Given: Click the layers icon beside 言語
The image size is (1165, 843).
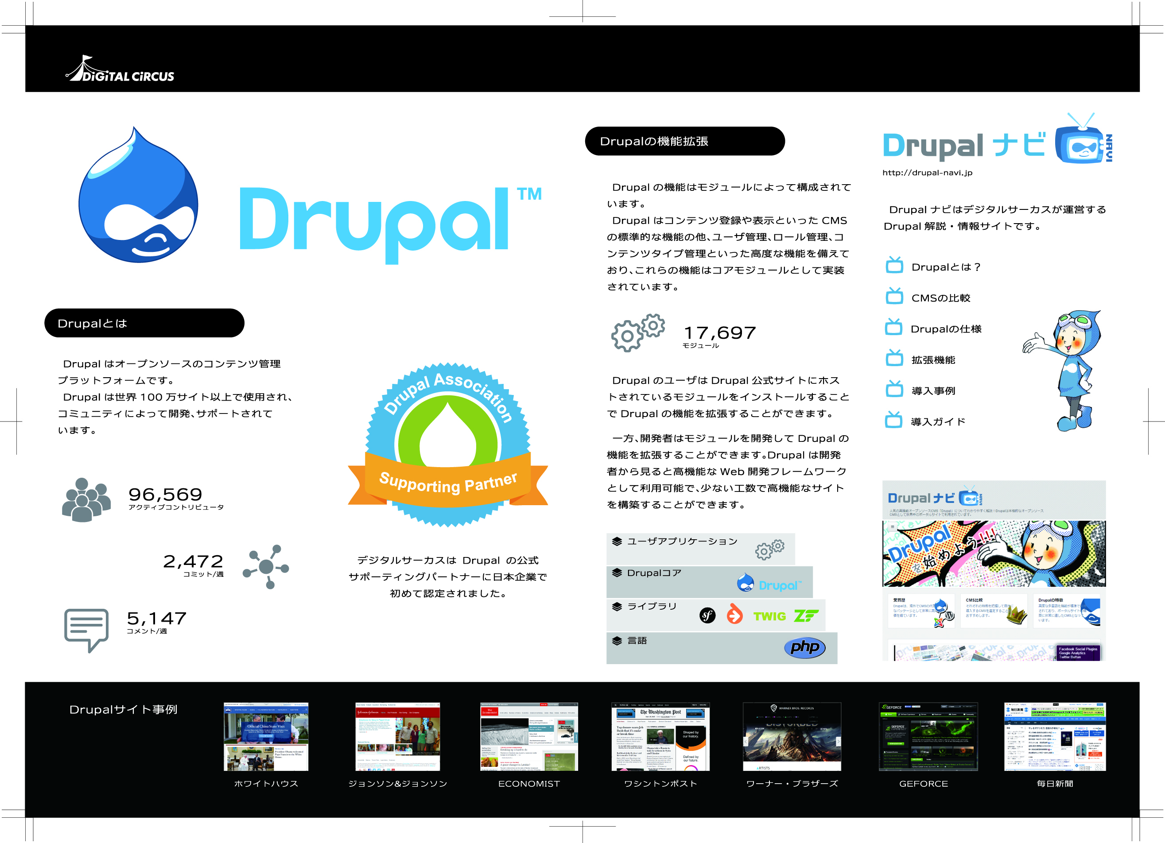Looking at the screenshot, I should [x=617, y=641].
